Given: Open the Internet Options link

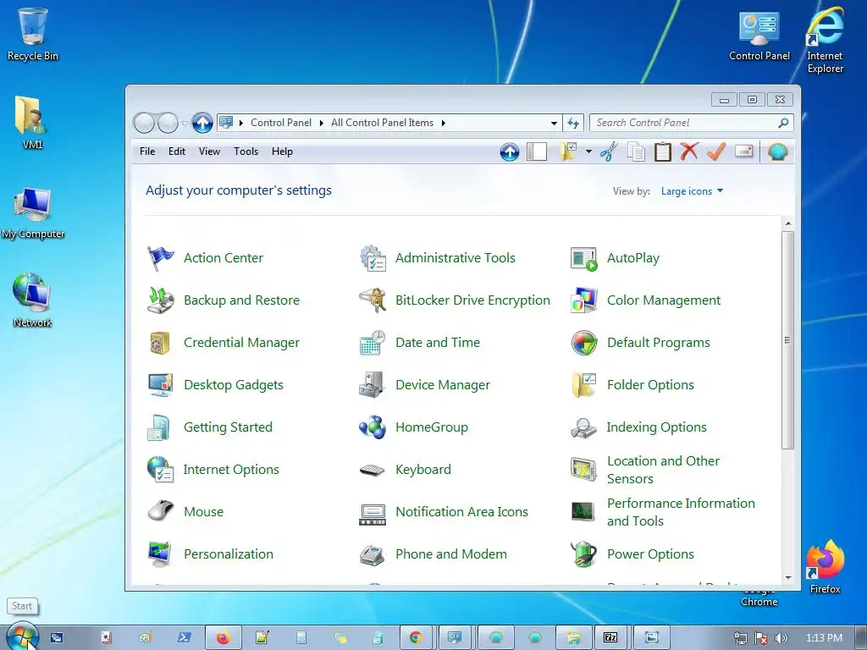Looking at the screenshot, I should 231,469.
